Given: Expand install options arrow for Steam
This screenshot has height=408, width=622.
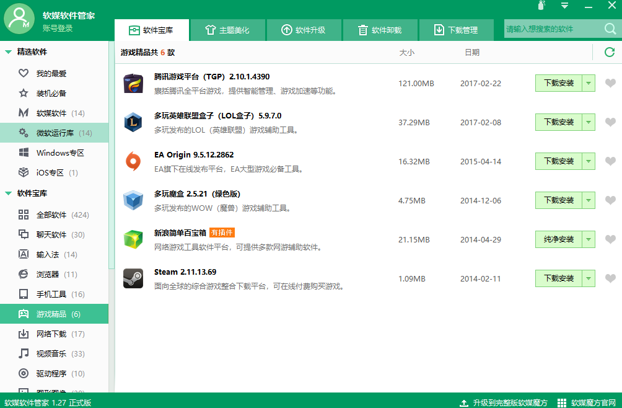Looking at the screenshot, I should 589,278.
